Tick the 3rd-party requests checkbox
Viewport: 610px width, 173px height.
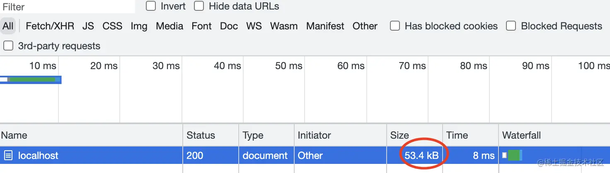[x=8, y=46]
